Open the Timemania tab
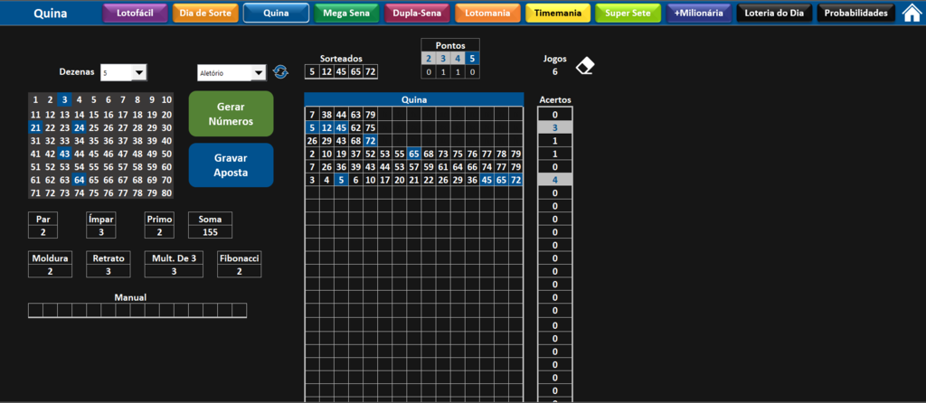This screenshot has height=403, width=926. pyautogui.click(x=558, y=13)
